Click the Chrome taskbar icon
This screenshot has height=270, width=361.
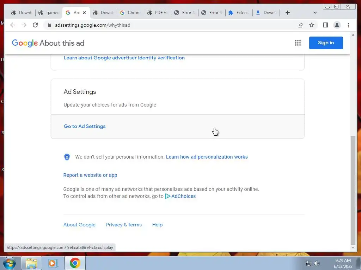(x=75, y=263)
